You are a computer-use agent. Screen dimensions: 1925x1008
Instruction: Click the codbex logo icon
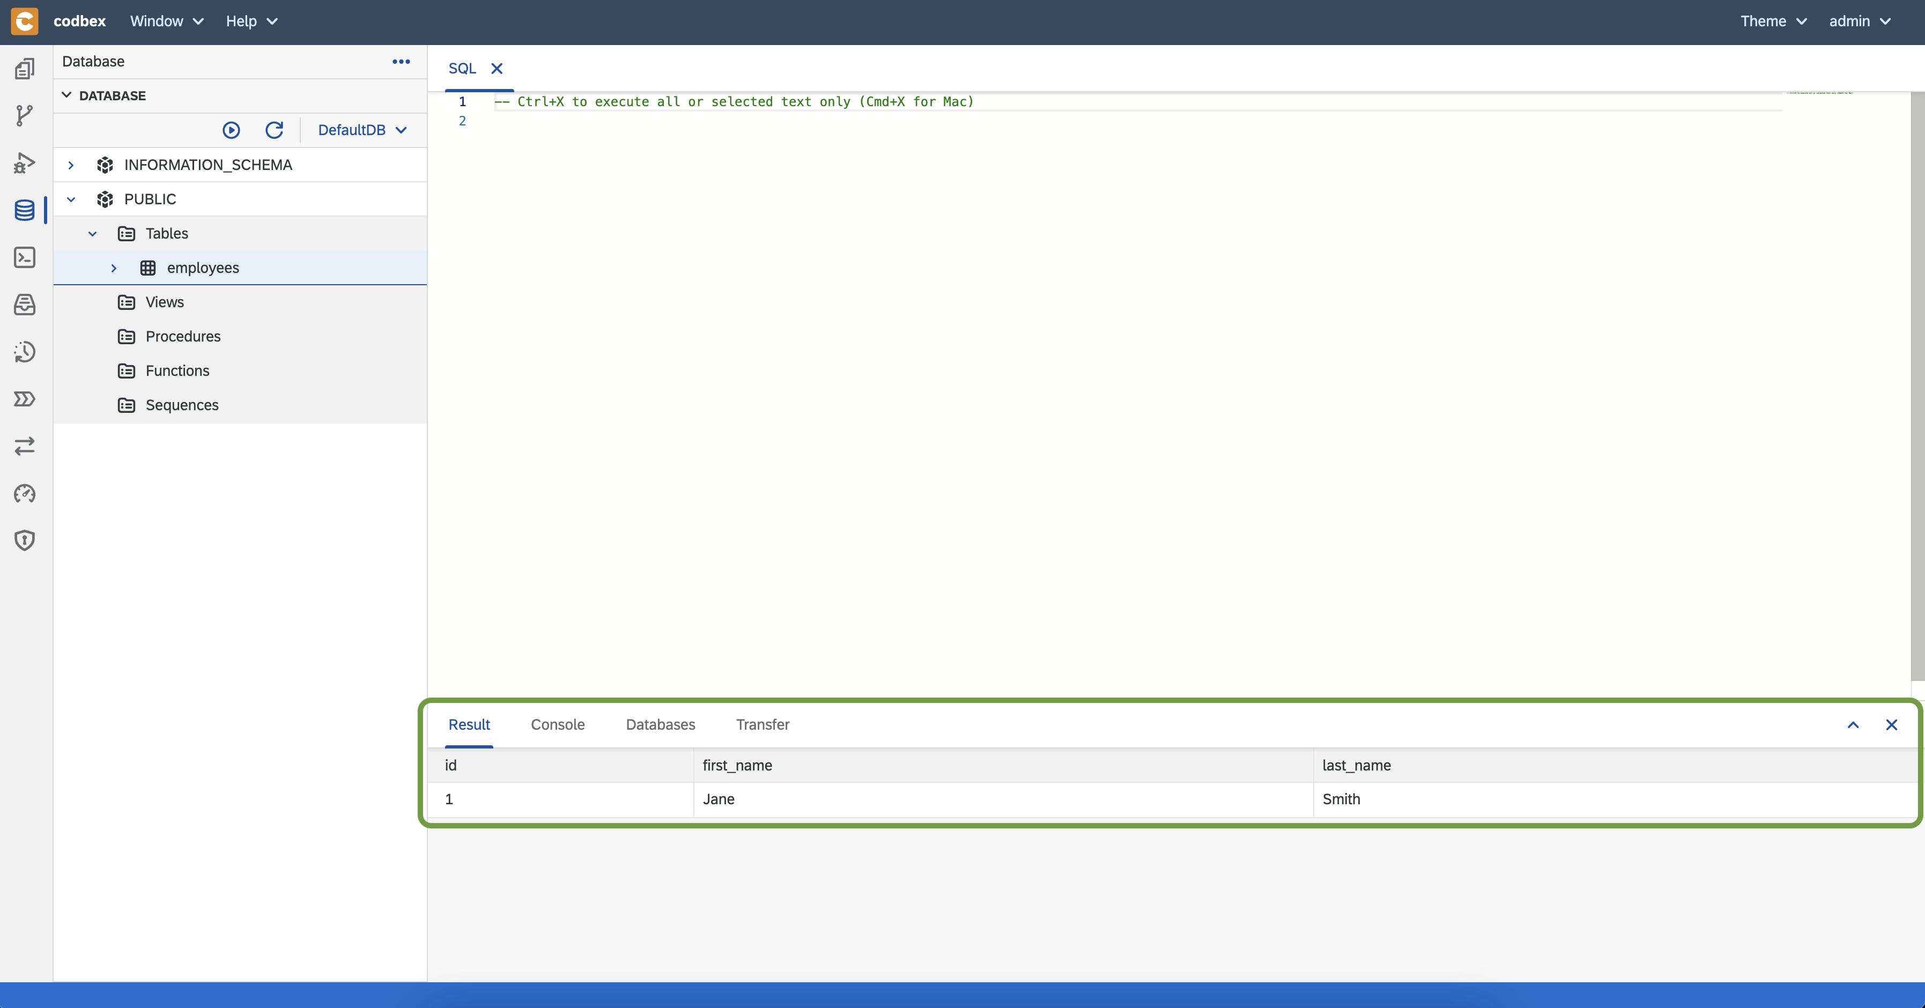(x=25, y=21)
